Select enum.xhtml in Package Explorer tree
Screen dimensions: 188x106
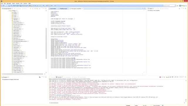tap(16, 37)
